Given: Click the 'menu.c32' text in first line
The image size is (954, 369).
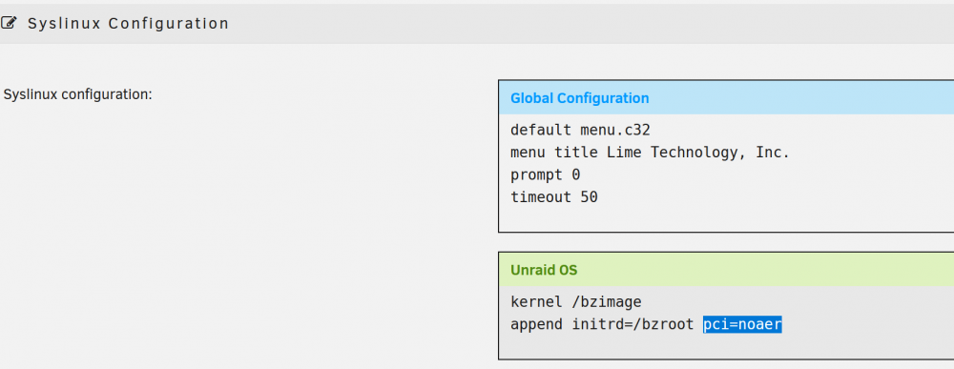Looking at the screenshot, I should (x=615, y=130).
